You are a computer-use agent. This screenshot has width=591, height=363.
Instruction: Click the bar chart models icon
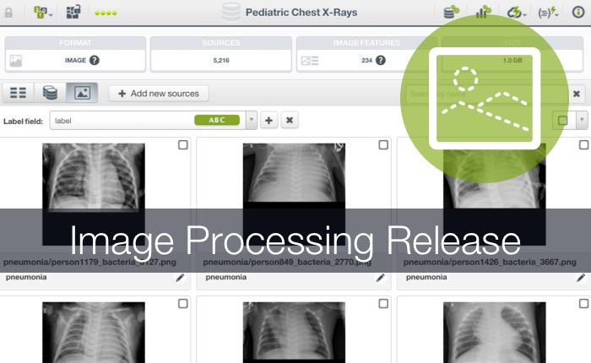pos(483,12)
